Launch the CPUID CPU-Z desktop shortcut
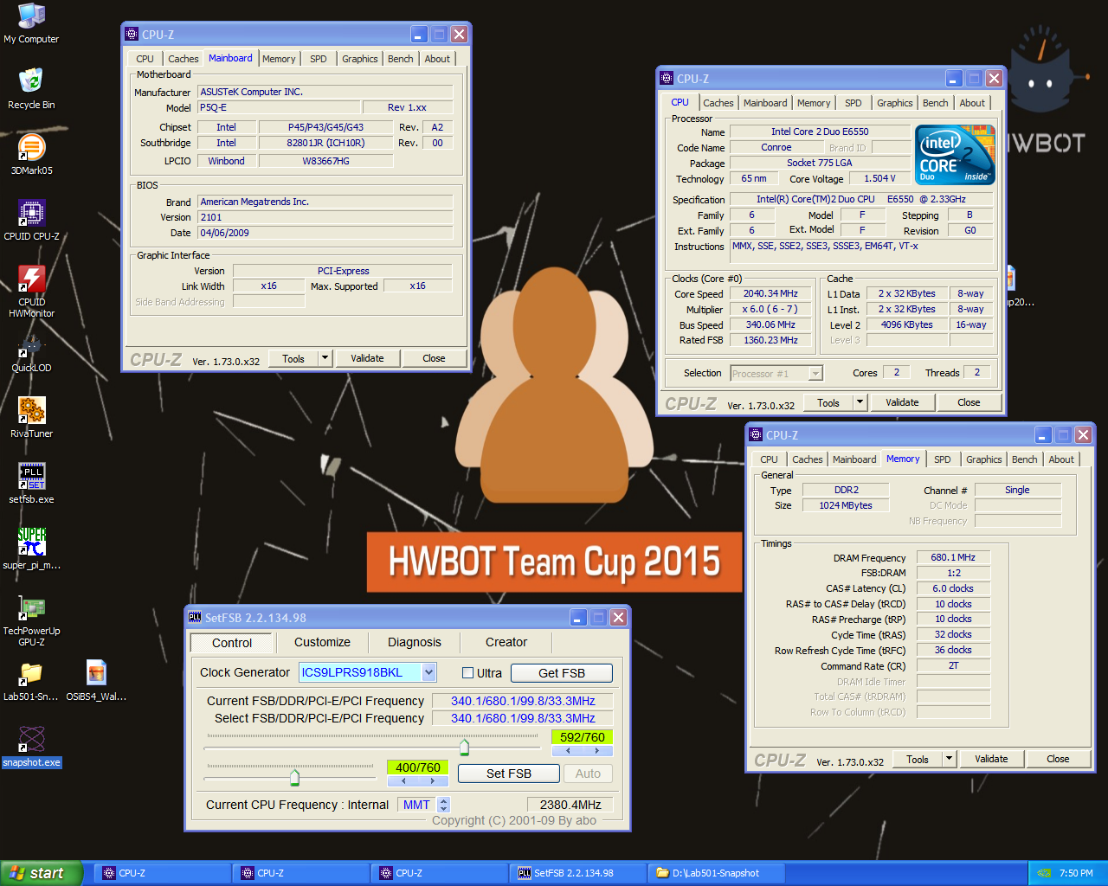This screenshot has height=886, width=1108. tap(31, 221)
